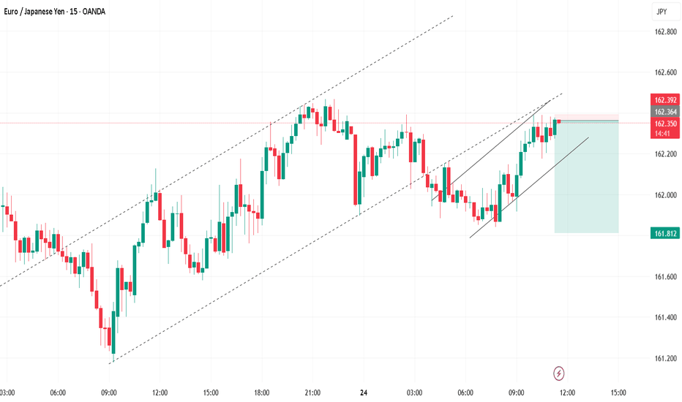Select the lower dashed channel trendline
Viewport: 682px width, 402px height.
[x=335, y=229]
